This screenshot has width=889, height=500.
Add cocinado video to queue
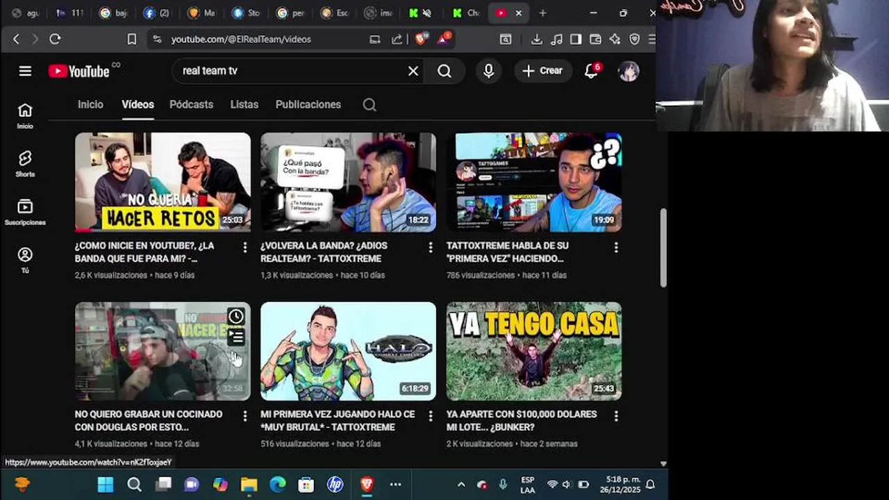(x=236, y=337)
